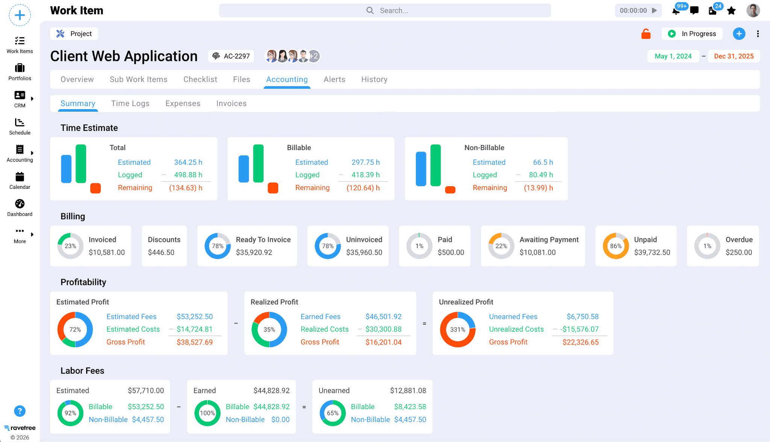Open the Dashboard from the sidebar

[x=20, y=207]
